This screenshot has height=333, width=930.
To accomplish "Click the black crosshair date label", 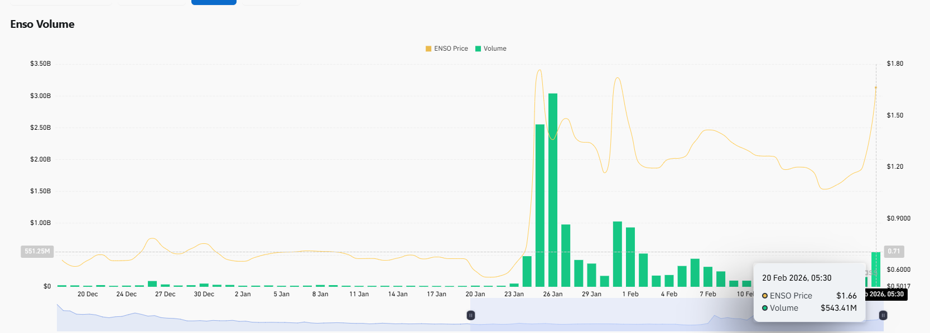I will click(x=886, y=294).
